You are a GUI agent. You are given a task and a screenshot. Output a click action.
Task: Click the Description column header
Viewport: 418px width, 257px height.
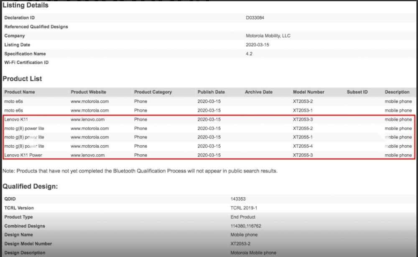[x=397, y=92]
